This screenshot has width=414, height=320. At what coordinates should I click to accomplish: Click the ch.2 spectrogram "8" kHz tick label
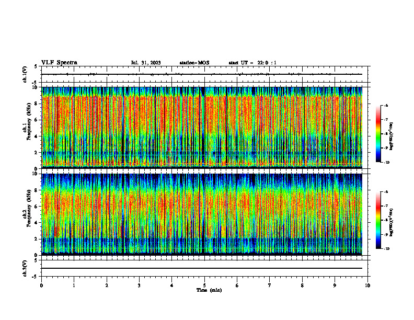pyautogui.click(x=37, y=190)
